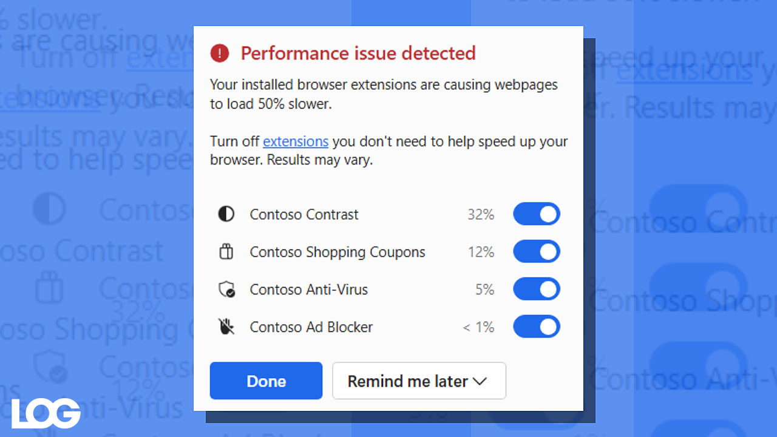Click the Contoso Ad Blocker hand icon

pos(226,327)
